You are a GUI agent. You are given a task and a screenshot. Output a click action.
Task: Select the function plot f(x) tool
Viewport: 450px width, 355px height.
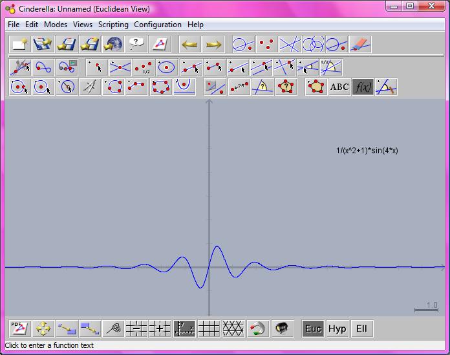[x=363, y=87]
